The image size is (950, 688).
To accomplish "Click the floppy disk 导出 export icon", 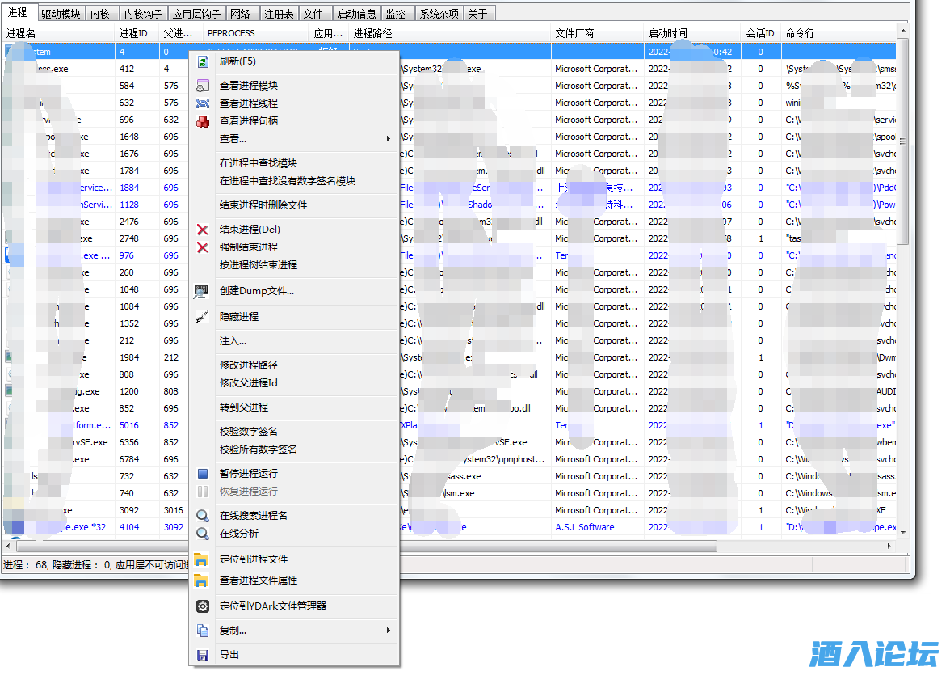I will tap(203, 655).
